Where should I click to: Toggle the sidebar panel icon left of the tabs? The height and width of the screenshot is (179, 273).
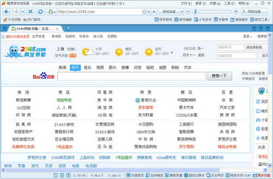click(5, 28)
